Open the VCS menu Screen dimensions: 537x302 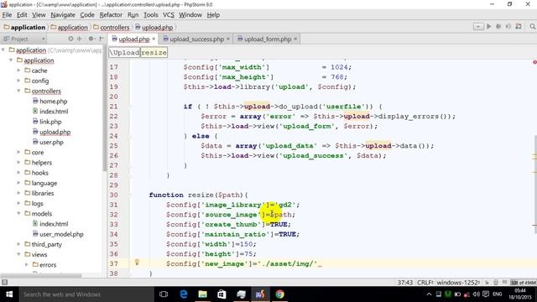168,15
